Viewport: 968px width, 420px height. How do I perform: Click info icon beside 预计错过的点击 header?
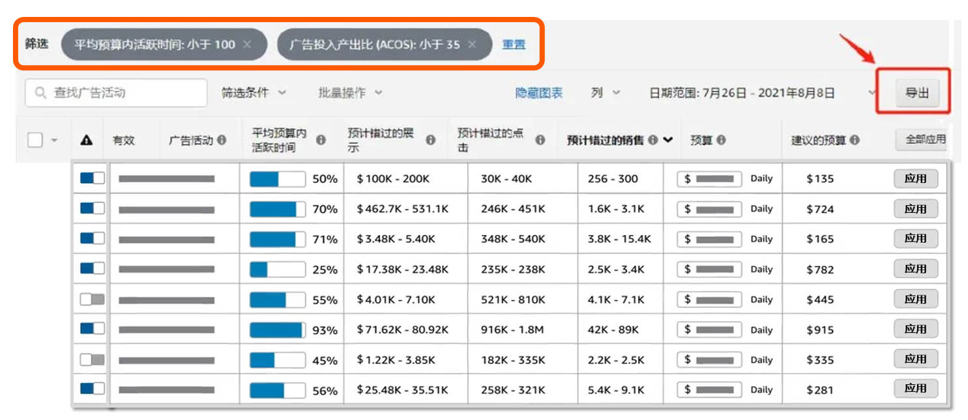(540, 140)
